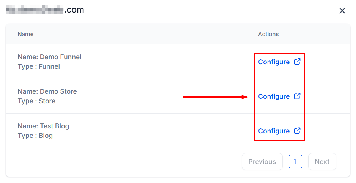The image size is (356, 183).
Task: Open external link icon for Demo Funnel
Action: 297,62
